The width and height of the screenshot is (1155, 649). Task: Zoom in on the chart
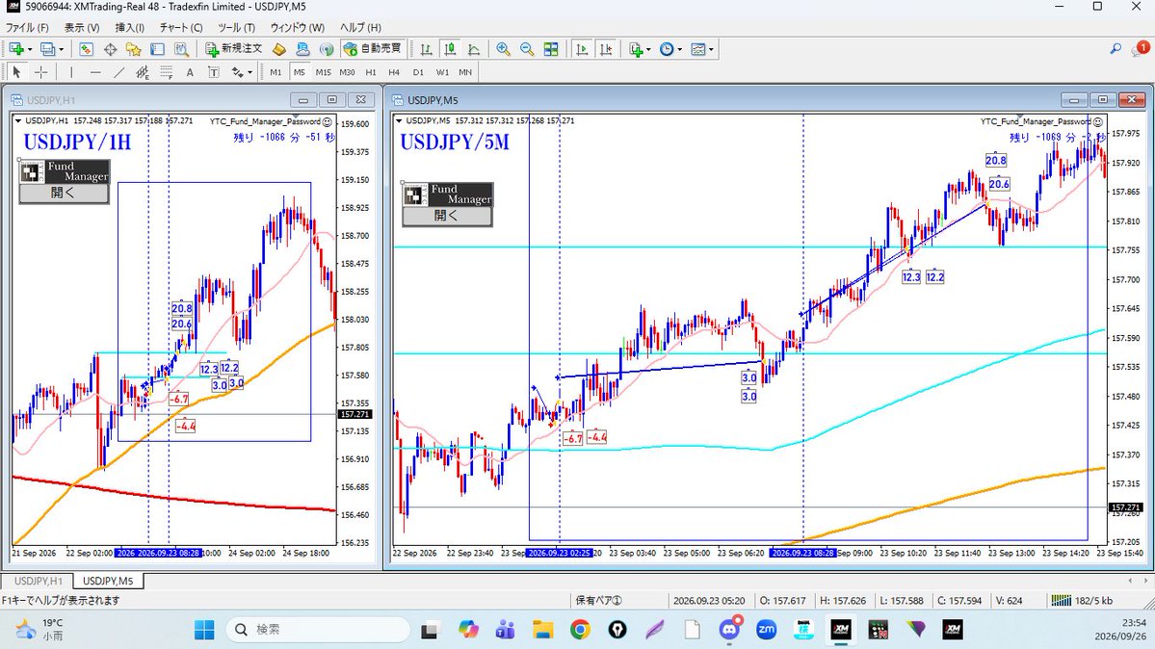tap(503, 49)
